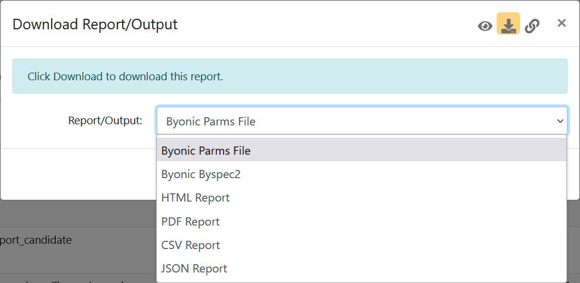This screenshot has width=580, height=283.
Task: Click the word Download in info banner
Action: coord(77,76)
